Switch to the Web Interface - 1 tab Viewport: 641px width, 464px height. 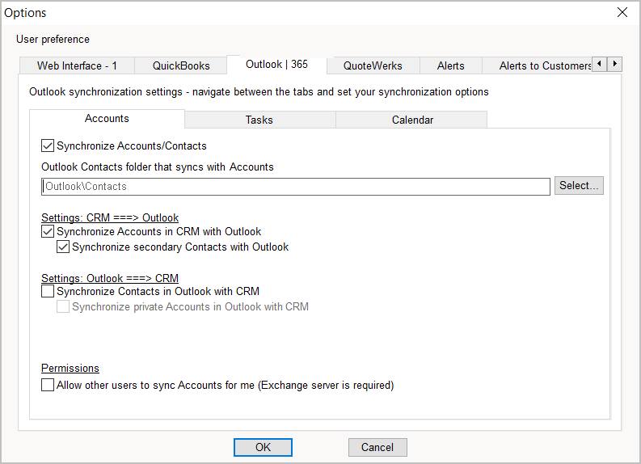click(x=77, y=65)
